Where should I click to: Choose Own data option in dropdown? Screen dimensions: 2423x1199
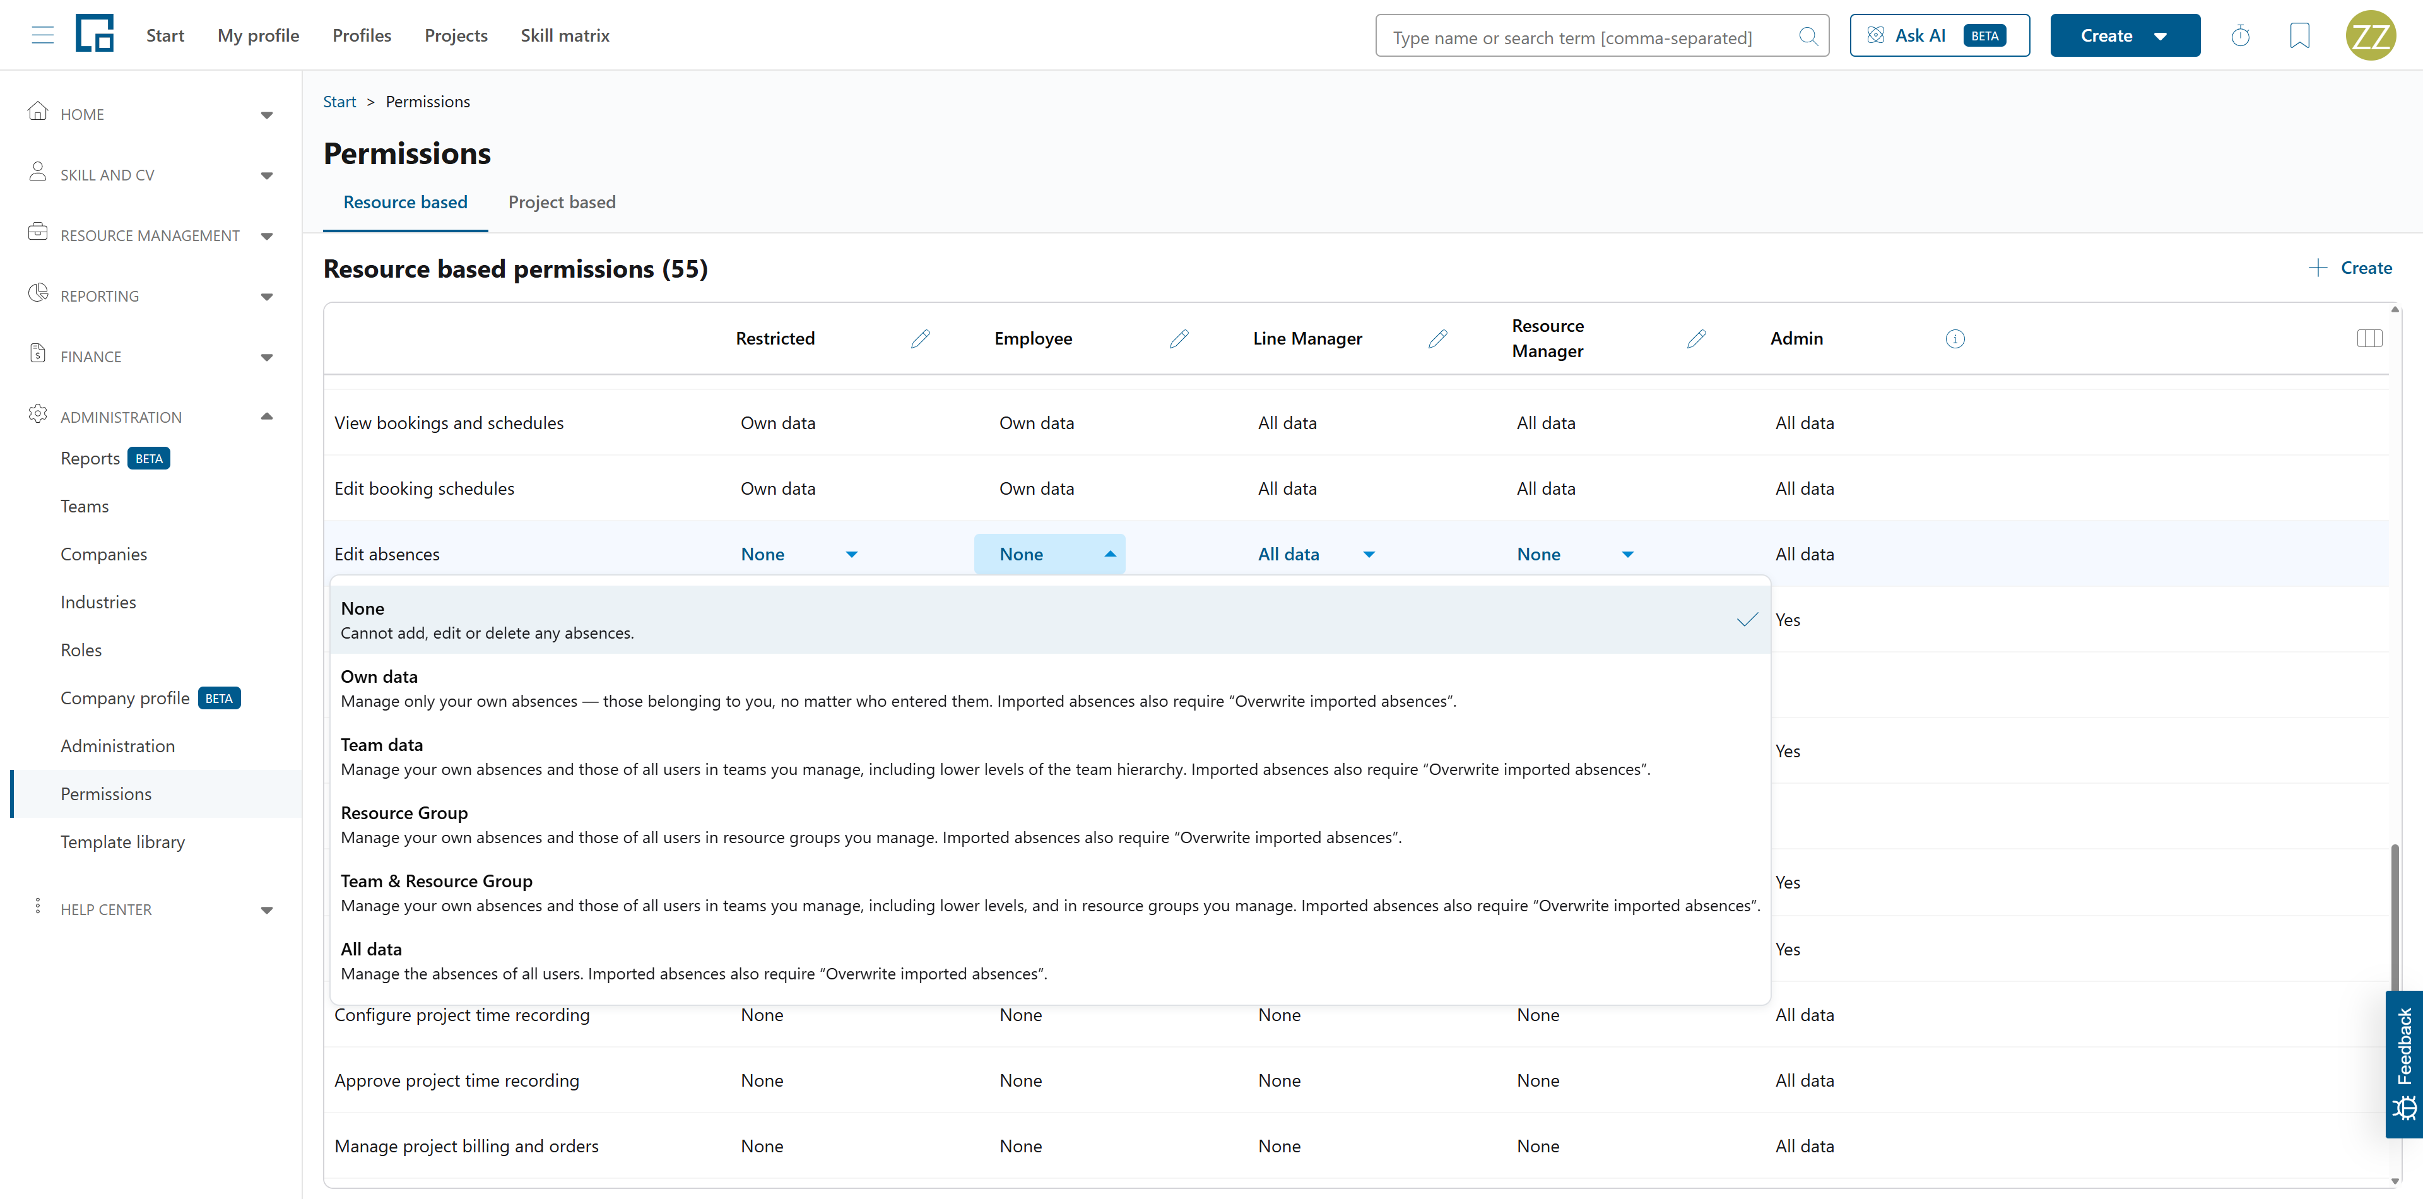(1050, 688)
